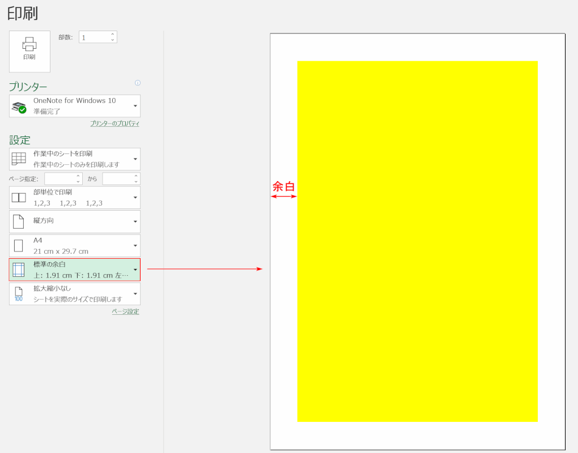This screenshot has width=578, height=453.
Task: Decrease copies with the down spinner
Action: coord(113,40)
